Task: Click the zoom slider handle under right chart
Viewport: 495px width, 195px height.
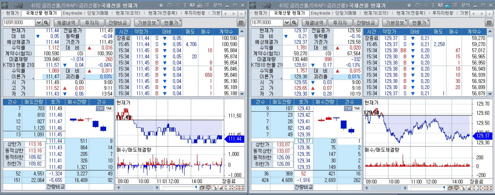Action: click(x=443, y=188)
